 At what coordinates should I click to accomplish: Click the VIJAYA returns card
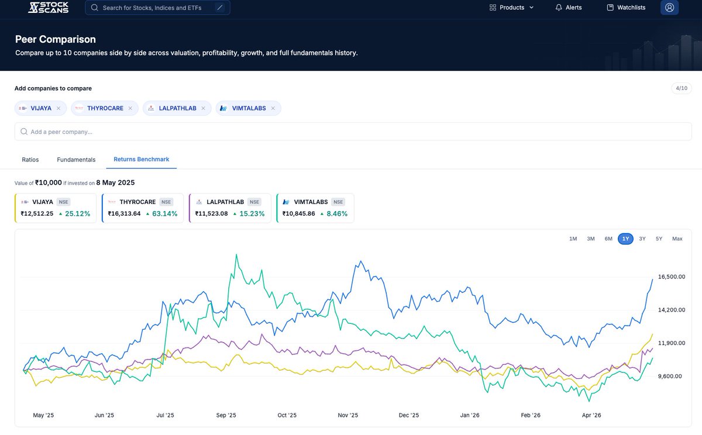(56, 208)
